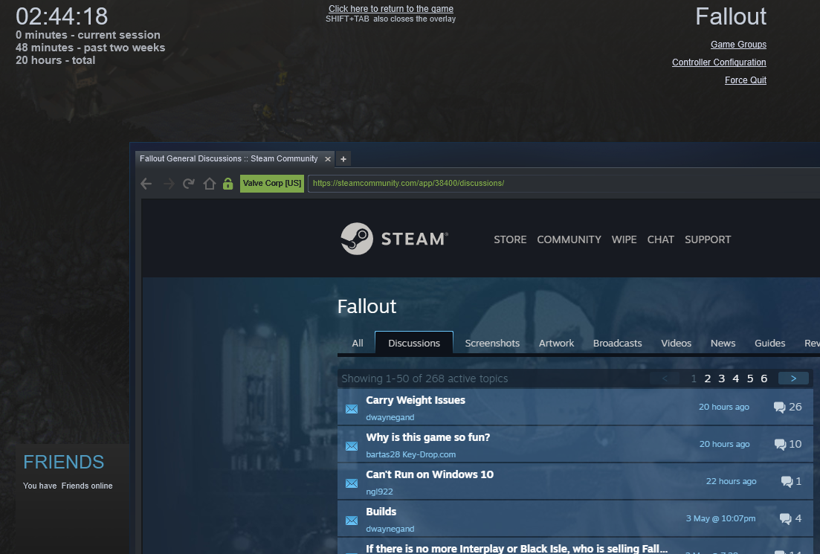
Task: Click reply bubble icon showing 26 replies
Action: [x=779, y=407]
